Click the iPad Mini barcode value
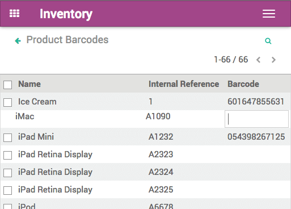This screenshot has height=209, width=291. coord(256,137)
